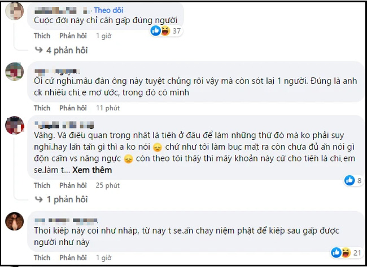Click the "25 phút" timestamp

click(x=107, y=185)
